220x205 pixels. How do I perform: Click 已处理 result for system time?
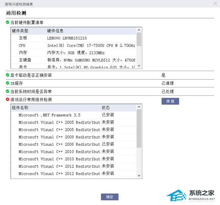tap(167, 91)
